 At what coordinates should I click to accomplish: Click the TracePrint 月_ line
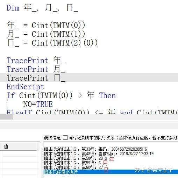pos(36,69)
